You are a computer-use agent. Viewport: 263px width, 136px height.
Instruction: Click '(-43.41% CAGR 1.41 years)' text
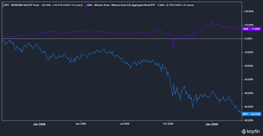[68, 5]
